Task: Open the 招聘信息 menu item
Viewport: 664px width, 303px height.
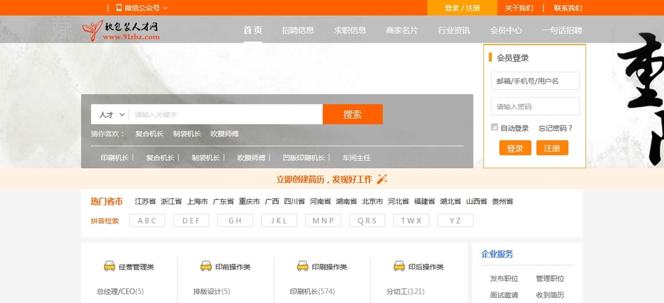Action: [298, 31]
